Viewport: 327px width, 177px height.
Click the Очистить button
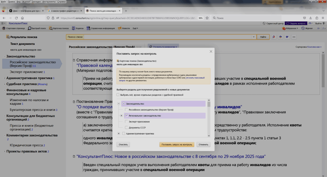point(123,144)
